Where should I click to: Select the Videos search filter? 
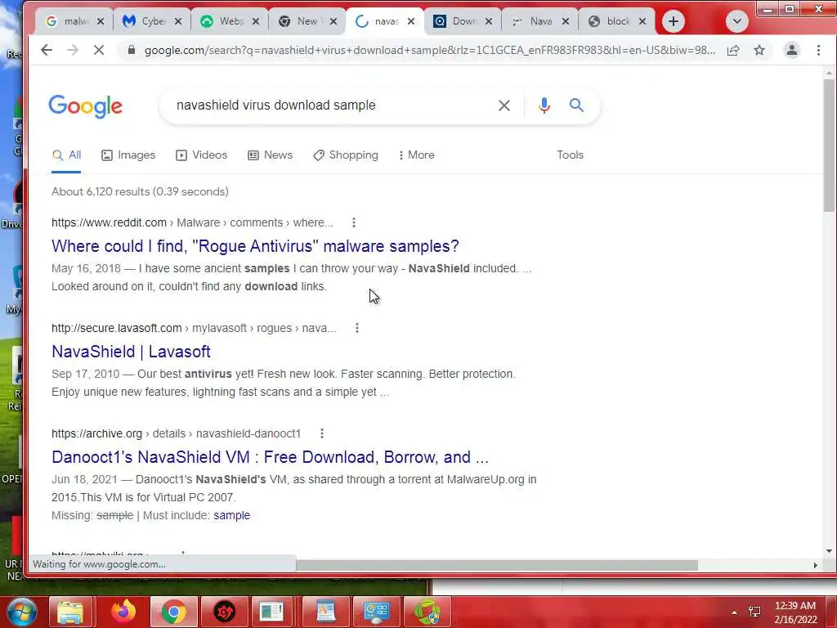coord(202,155)
